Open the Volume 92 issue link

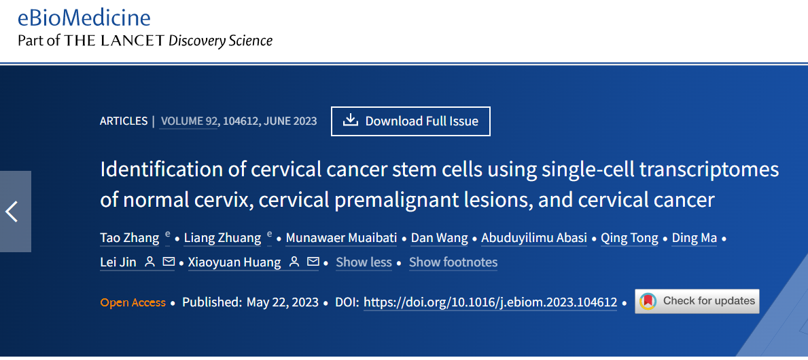(190, 121)
